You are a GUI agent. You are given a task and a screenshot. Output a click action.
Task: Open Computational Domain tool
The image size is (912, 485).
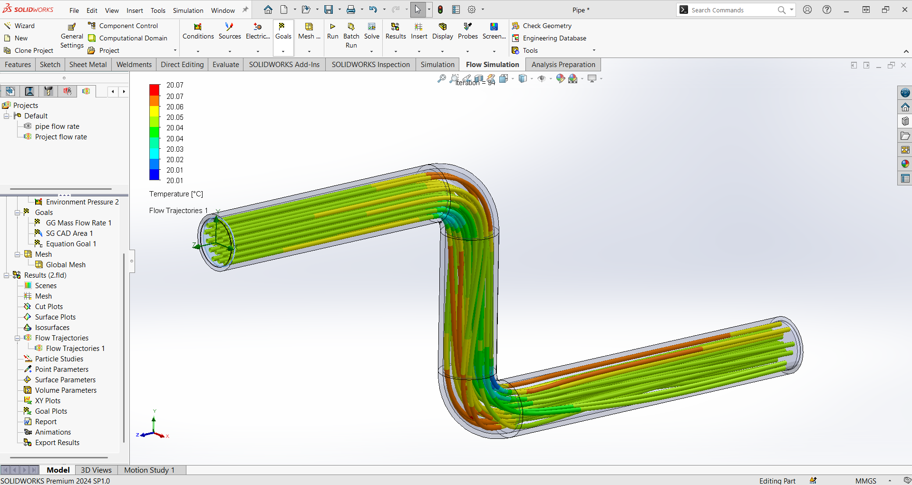[127, 38]
